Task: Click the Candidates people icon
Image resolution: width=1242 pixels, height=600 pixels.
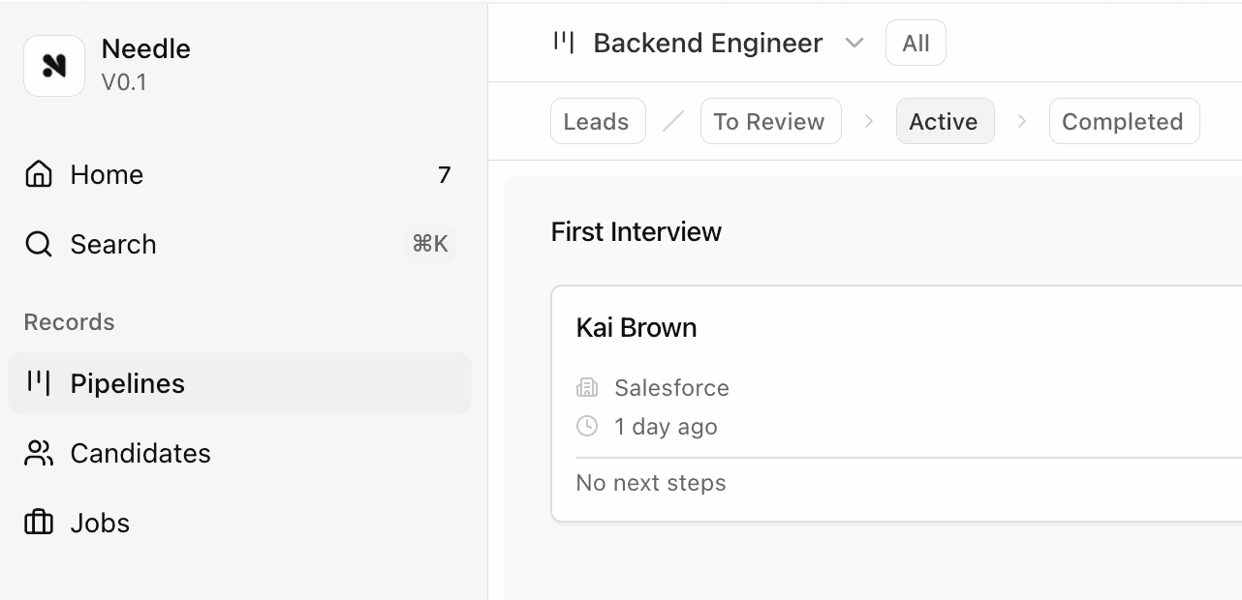Action: point(39,453)
